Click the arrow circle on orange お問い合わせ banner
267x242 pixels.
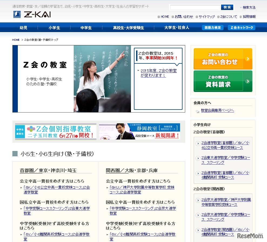[x=248, y=59]
